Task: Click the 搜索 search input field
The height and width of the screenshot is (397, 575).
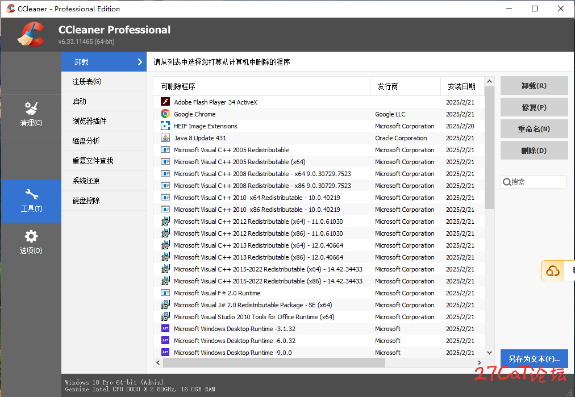Action: point(534,182)
